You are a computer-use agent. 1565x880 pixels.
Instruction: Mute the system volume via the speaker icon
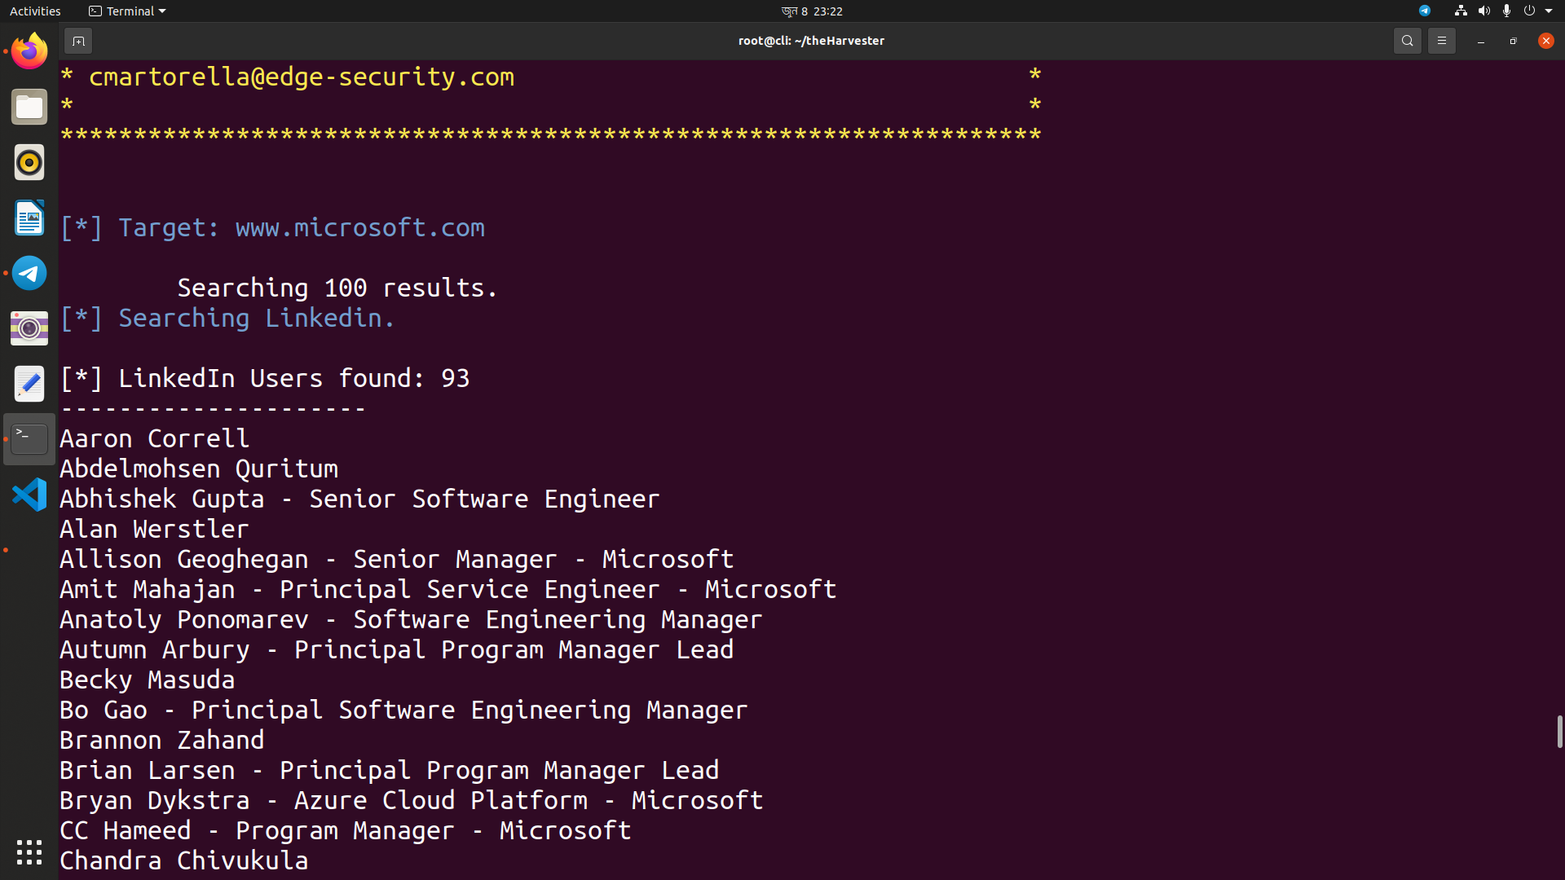click(1483, 11)
